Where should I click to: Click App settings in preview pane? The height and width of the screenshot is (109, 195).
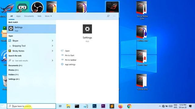click(70, 64)
